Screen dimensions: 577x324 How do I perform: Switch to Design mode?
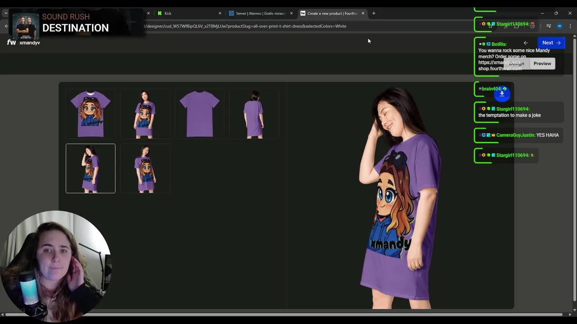click(517, 63)
